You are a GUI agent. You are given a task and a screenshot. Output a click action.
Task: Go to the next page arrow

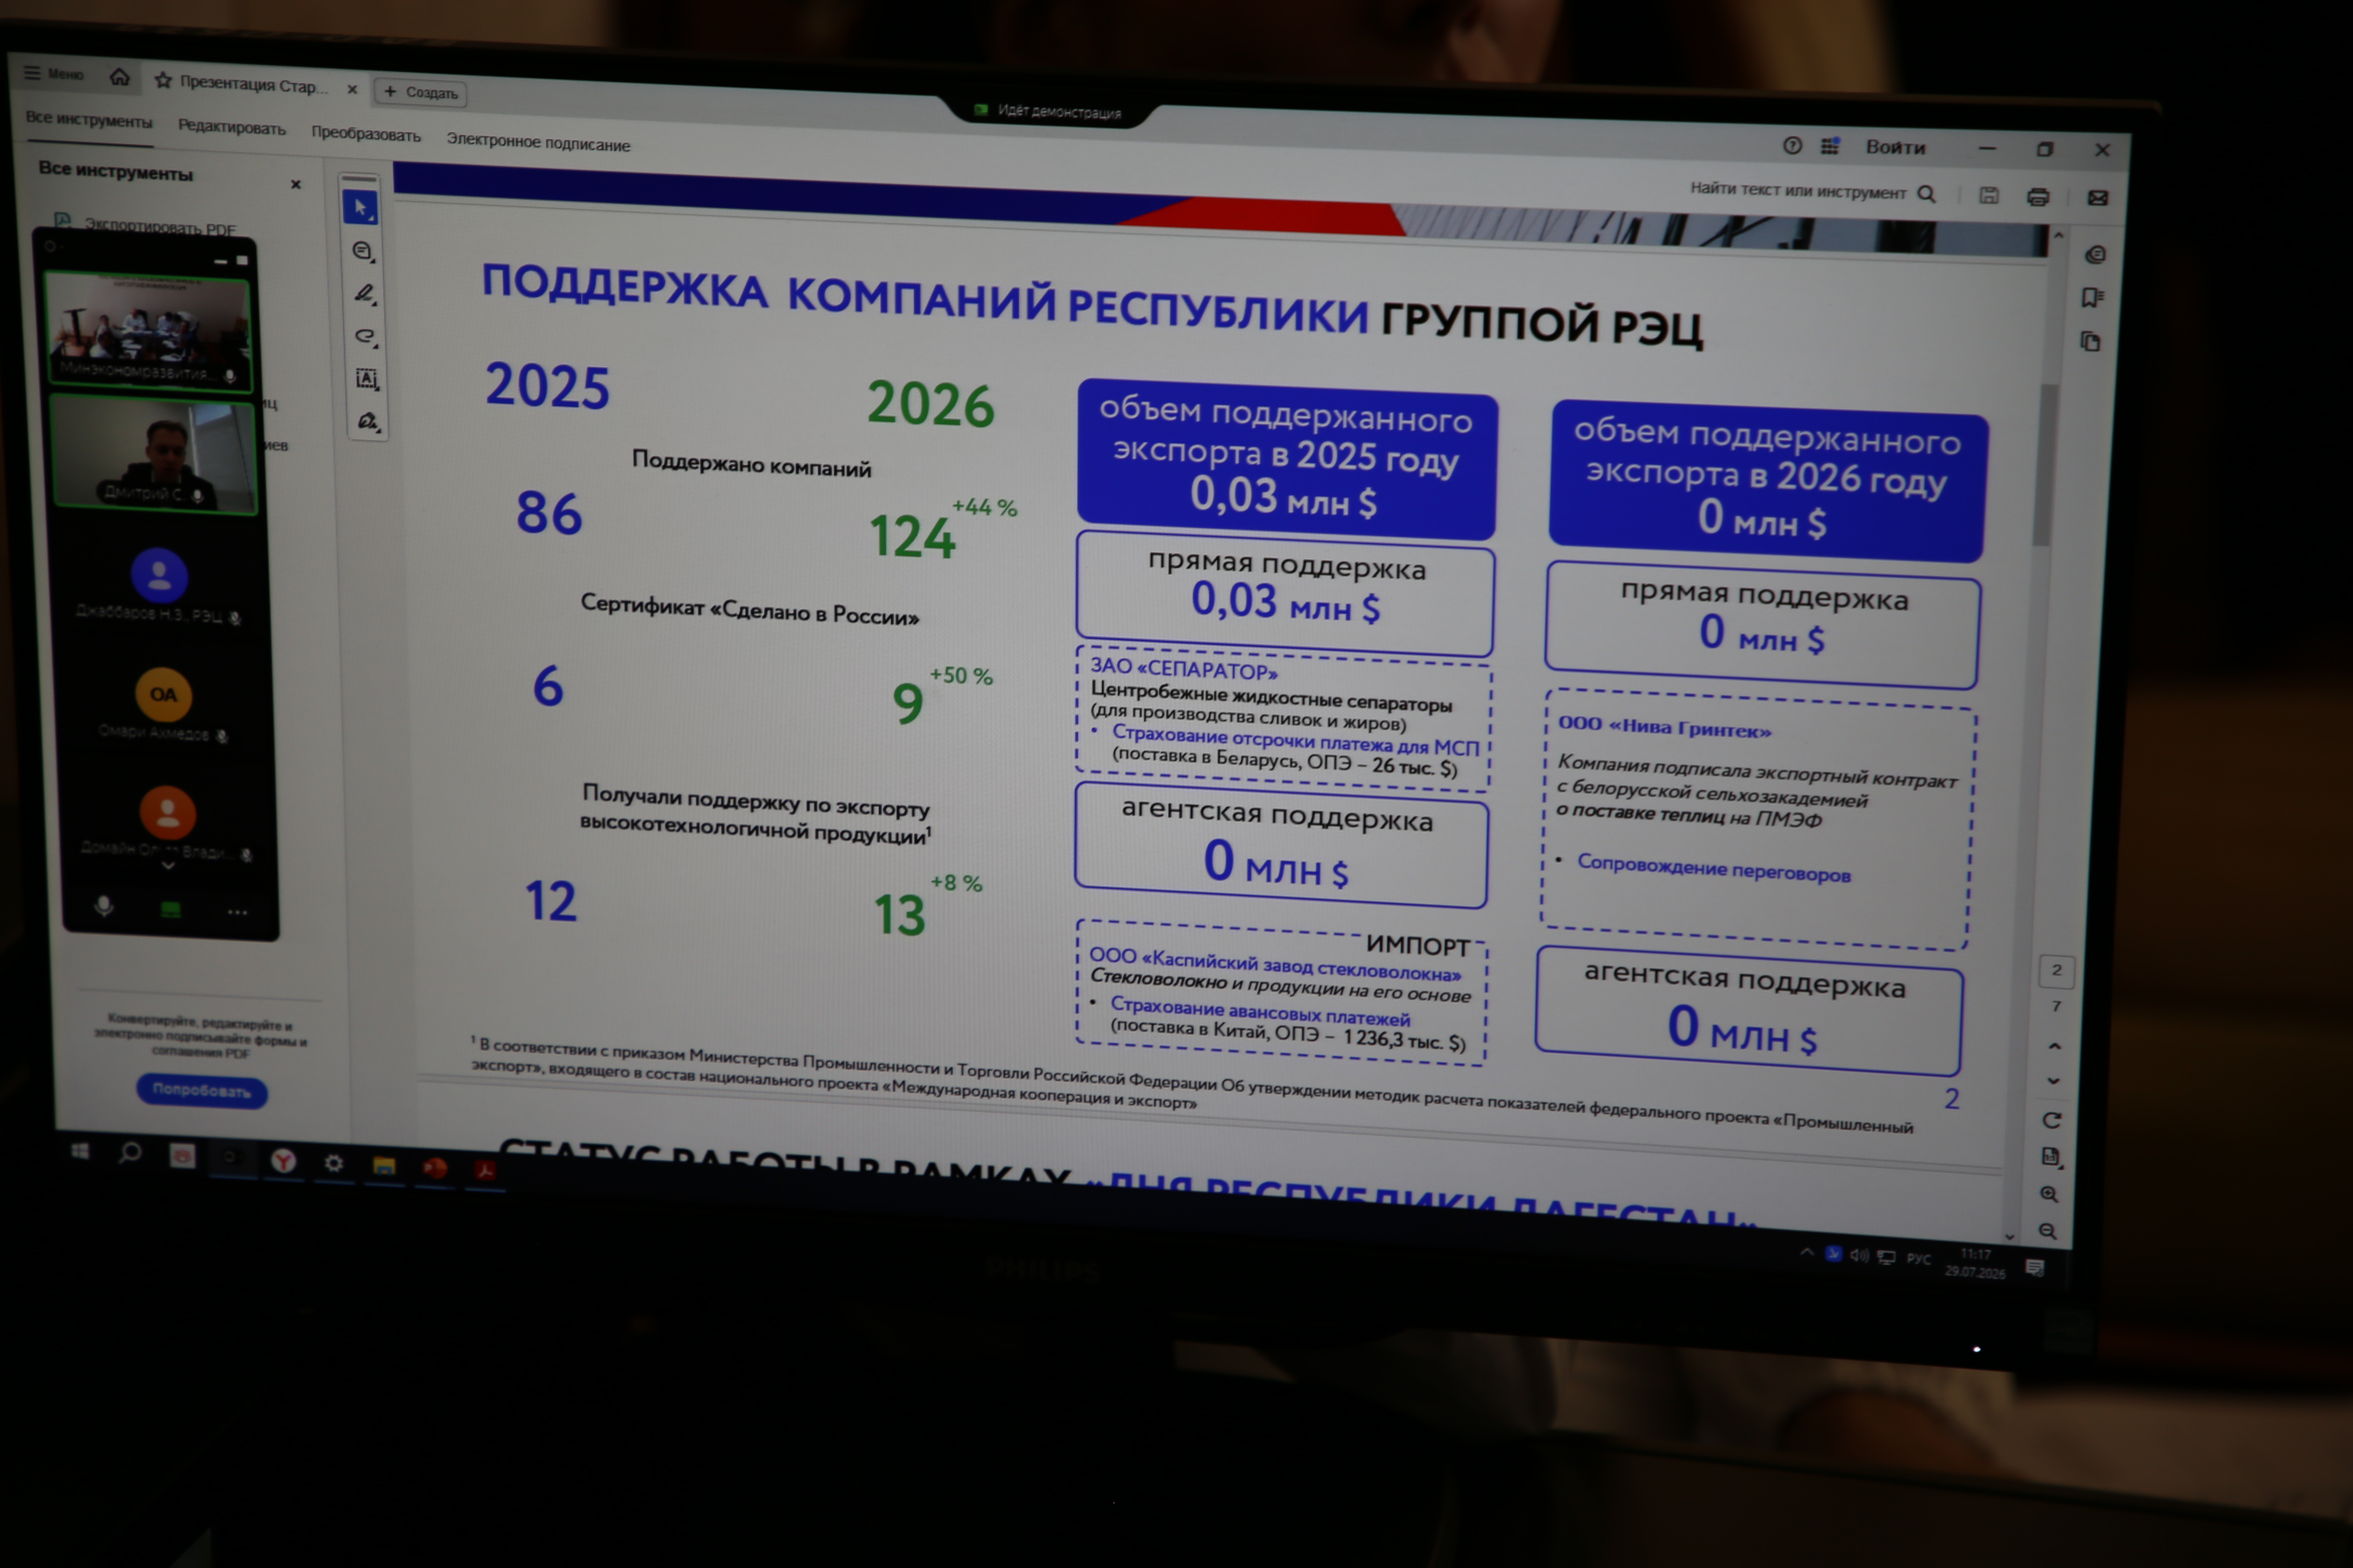coord(2054,1081)
